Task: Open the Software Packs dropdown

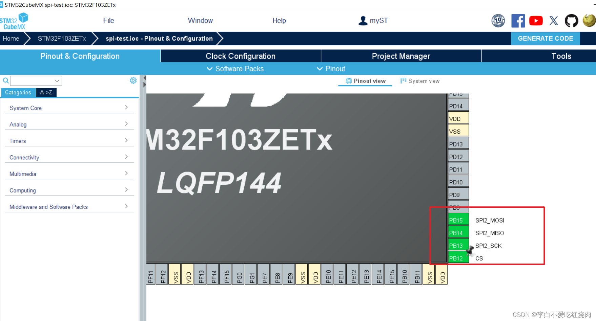Action: click(235, 69)
